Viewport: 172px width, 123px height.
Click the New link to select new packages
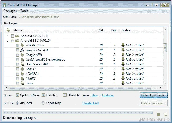[x=95, y=95]
